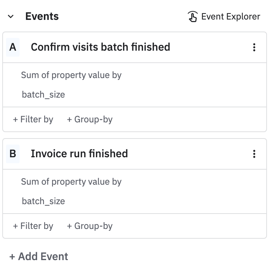Click batch_size property under event A
Screen dimensions: 273x280
(43, 95)
